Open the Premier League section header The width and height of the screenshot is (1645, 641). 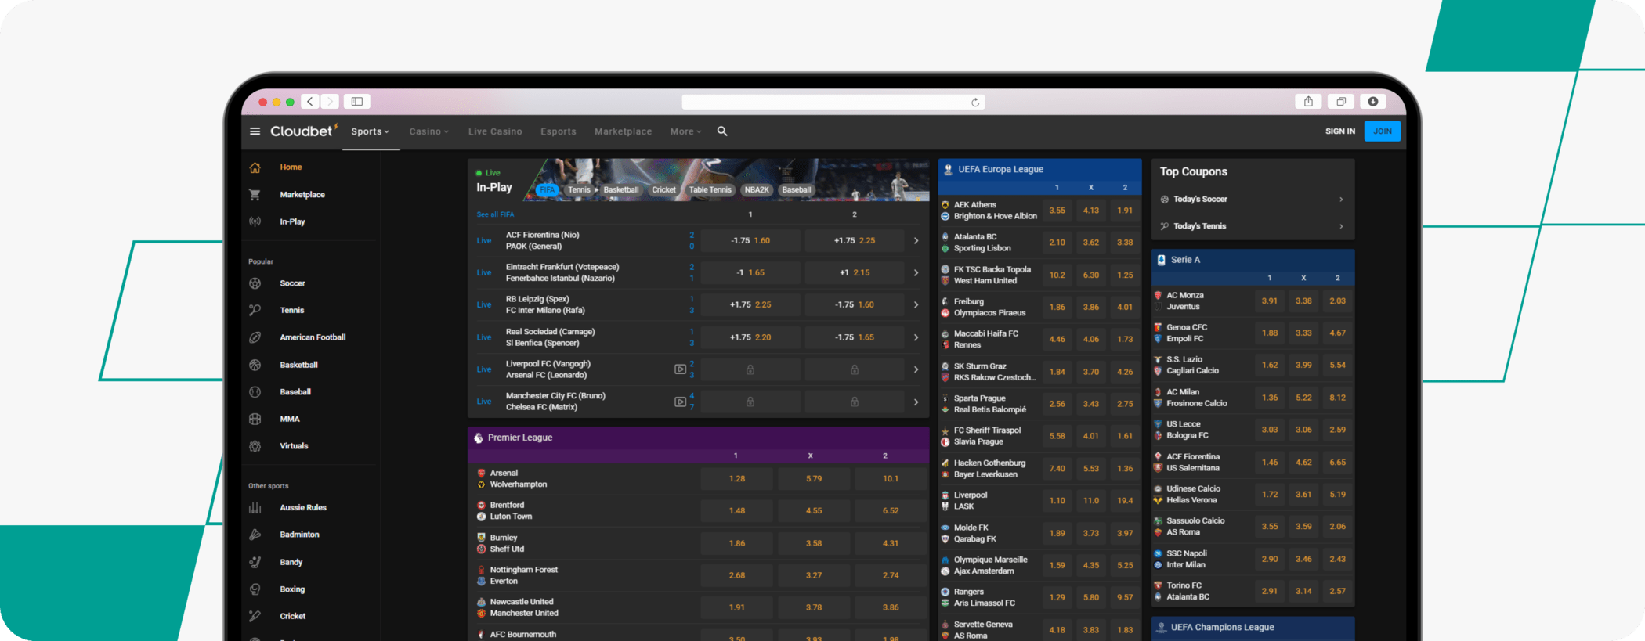698,438
